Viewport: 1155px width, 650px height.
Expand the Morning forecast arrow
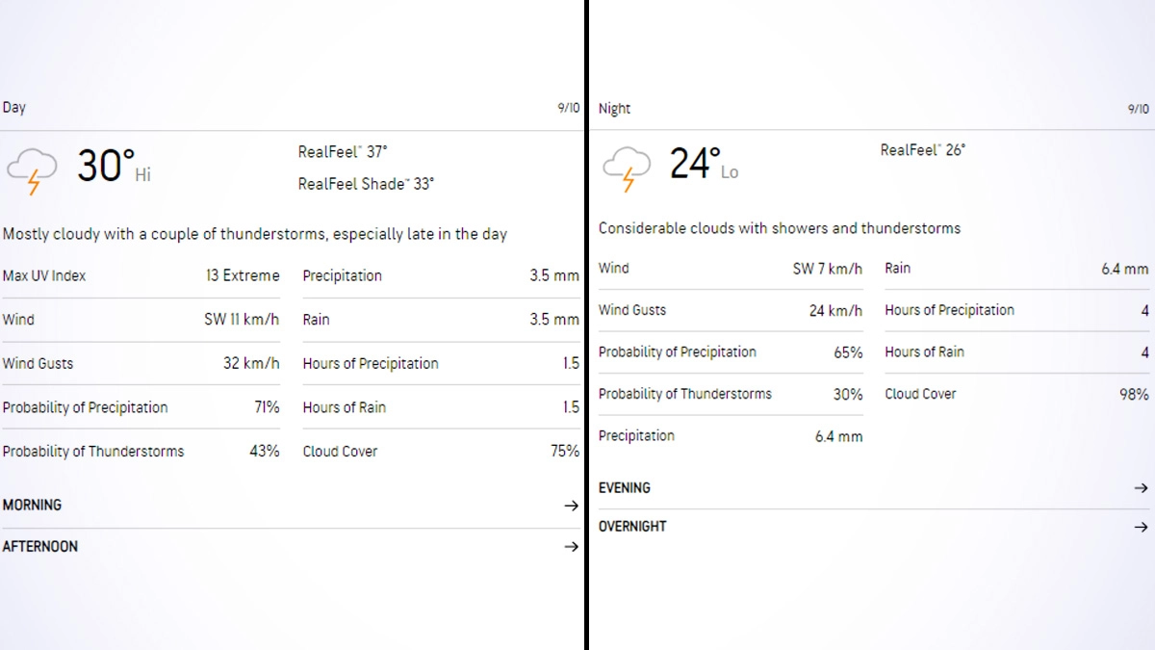tap(571, 506)
